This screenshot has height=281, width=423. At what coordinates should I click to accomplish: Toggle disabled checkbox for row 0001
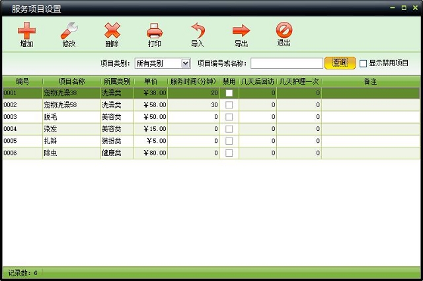pyautogui.click(x=229, y=93)
